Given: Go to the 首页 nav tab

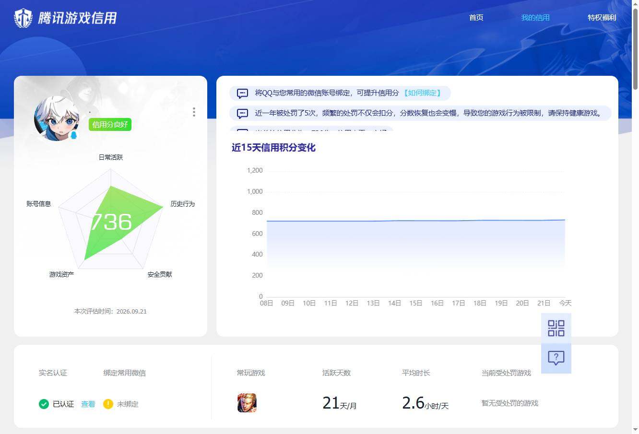Looking at the screenshot, I should (x=476, y=17).
